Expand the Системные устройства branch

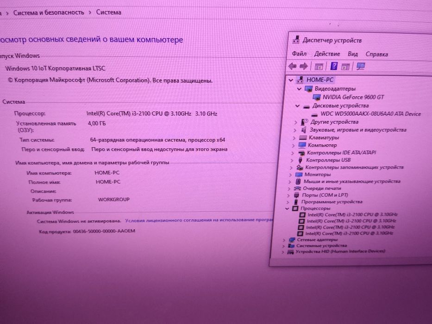(x=283, y=246)
